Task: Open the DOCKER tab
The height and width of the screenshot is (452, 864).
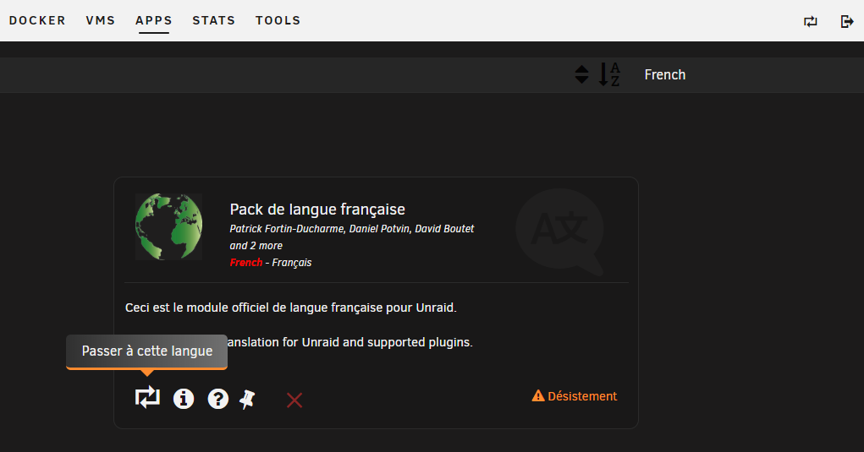Action: tap(37, 20)
